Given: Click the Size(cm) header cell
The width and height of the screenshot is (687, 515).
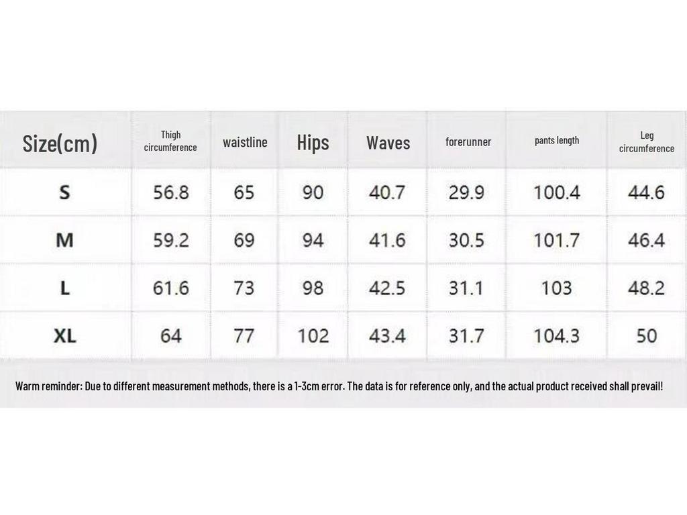Looking at the screenshot, I should [60, 143].
